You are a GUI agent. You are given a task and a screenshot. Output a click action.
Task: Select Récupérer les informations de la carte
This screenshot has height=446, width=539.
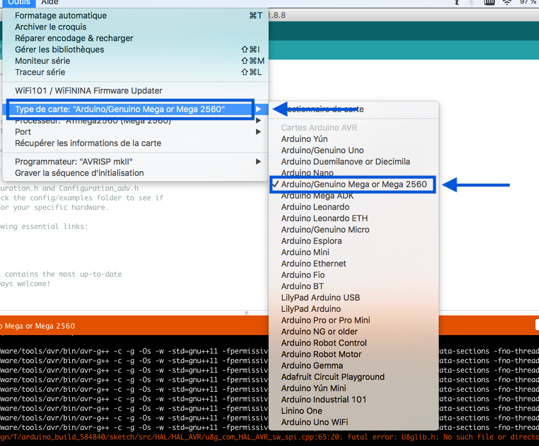tap(135, 143)
